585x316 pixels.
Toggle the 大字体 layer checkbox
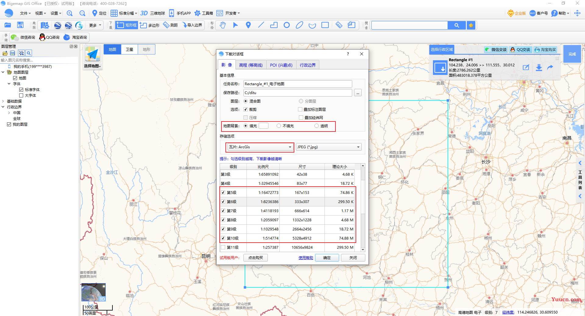tap(21, 96)
